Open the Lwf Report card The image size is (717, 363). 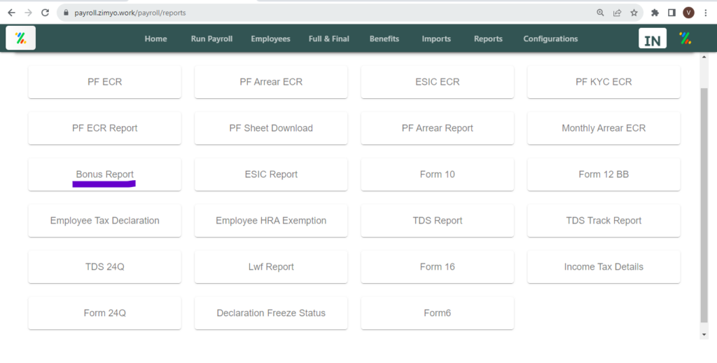pyautogui.click(x=271, y=267)
